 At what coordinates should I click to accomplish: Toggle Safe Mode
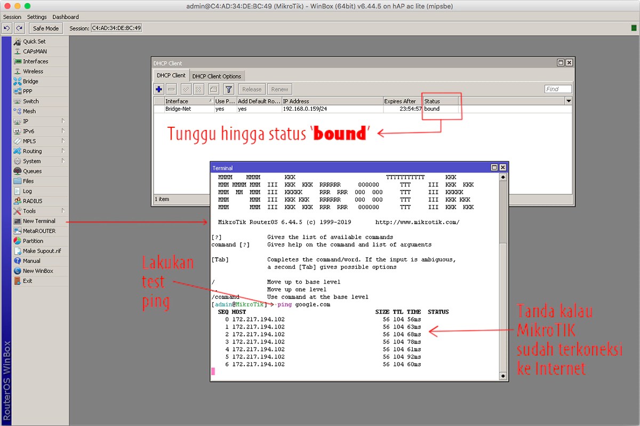coord(45,28)
